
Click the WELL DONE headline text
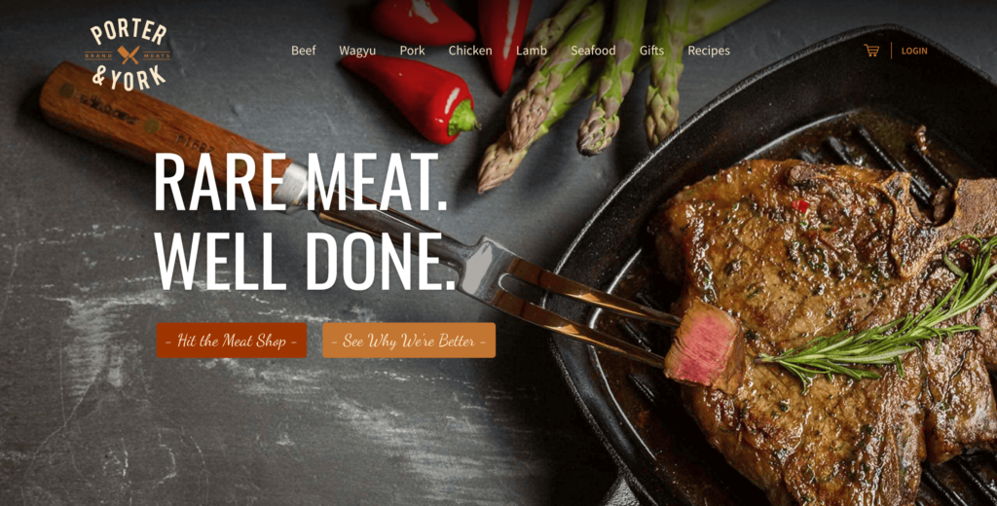click(x=305, y=261)
